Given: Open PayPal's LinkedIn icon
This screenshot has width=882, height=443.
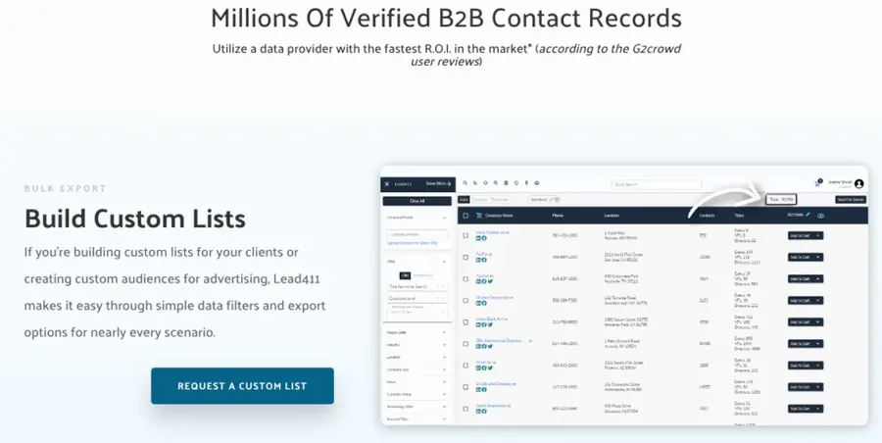Looking at the screenshot, I should pos(478,260).
